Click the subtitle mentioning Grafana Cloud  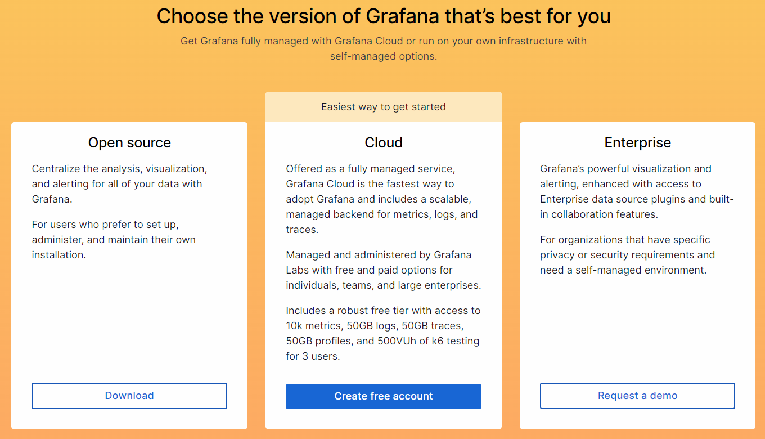click(x=383, y=48)
